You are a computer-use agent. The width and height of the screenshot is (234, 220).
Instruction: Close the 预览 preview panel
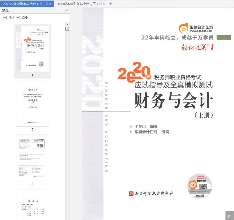click(x=66, y=10)
